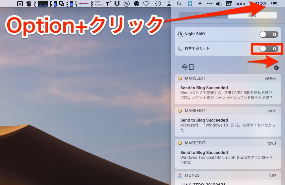The height and width of the screenshot is (185, 285).
Task: Click the 'Windows 10 19H2' notification text
Action: coord(228,128)
